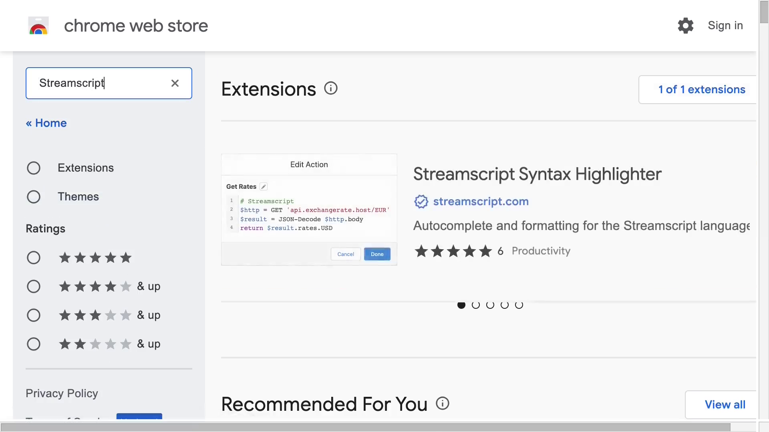The height and width of the screenshot is (432, 769).
Task: Go to the third carousel slide dot
Action: (490, 305)
